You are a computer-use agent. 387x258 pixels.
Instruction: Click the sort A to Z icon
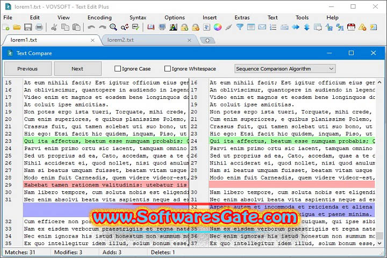(x=329, y=27)
